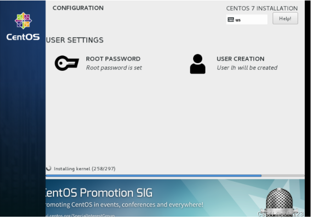311x222 pixels.
Task: Click the 'CentOS in events, conferences' banner tagline
Action: click(125, 205)
